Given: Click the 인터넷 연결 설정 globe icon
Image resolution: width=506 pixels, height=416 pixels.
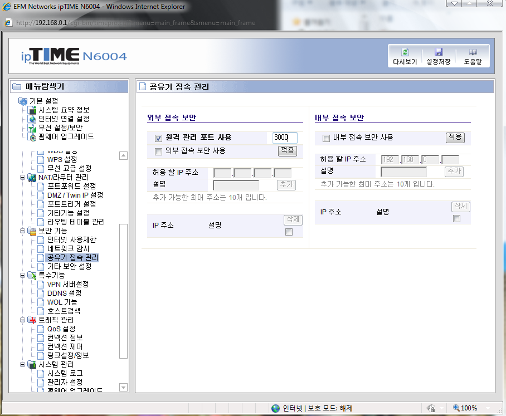Looking at the screenshot, I should (x=32, y=119).
